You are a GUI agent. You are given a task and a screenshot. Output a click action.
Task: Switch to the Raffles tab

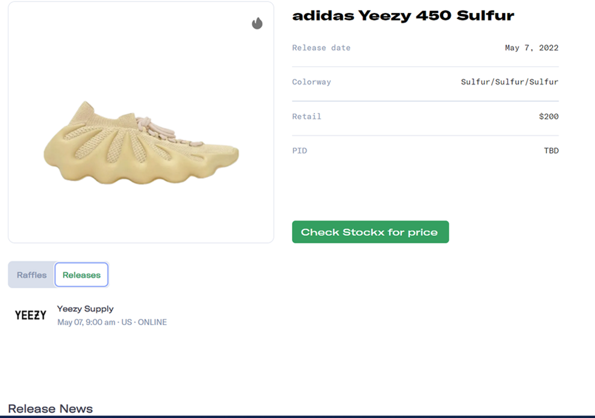click(31, 274)
